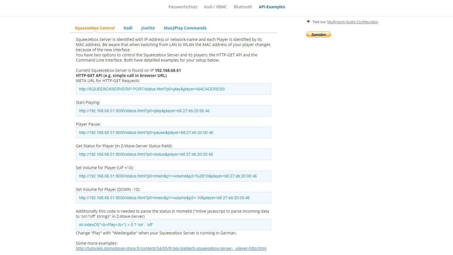Open the Bluetooth menu item
Viewport: 453px width, 255px height.
point(243,7)
